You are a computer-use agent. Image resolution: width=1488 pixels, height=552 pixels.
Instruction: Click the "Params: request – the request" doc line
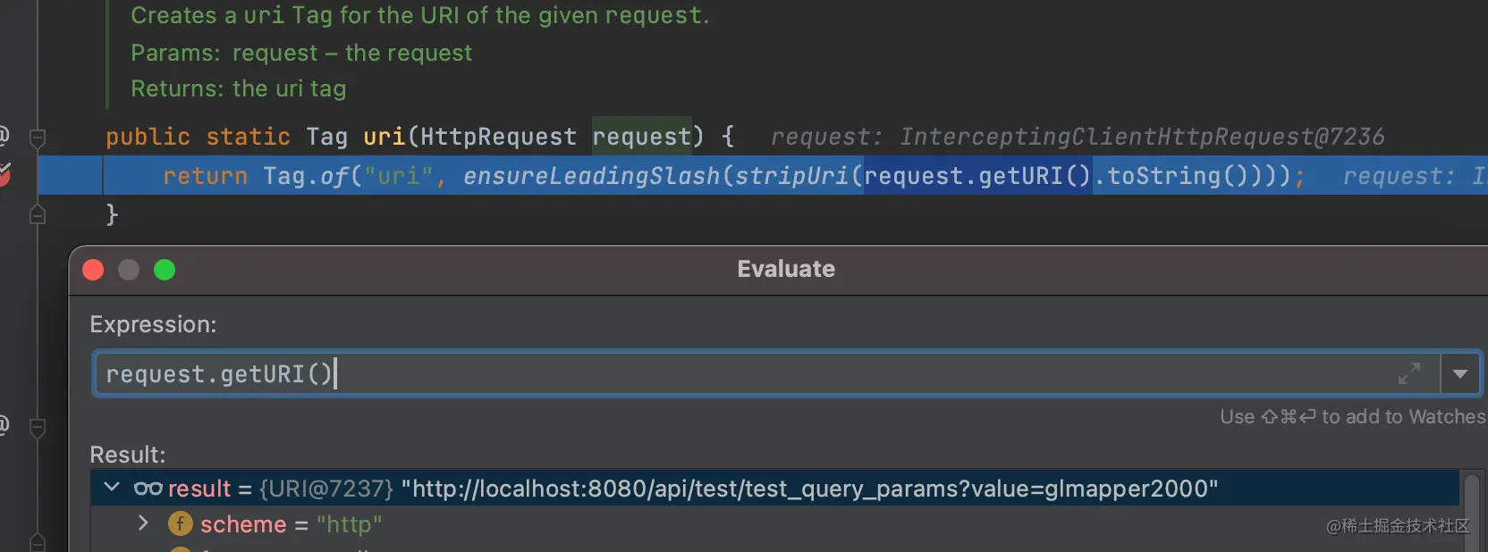[301, 53]
